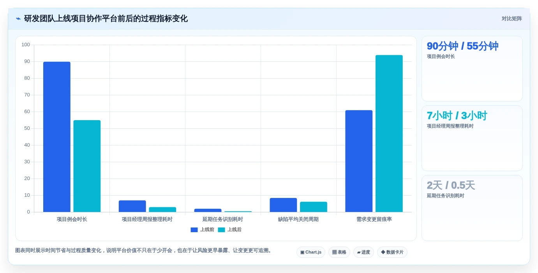Toggle the 上线前 legend blue swatch
538x273 pixels.
coord(194,230)
